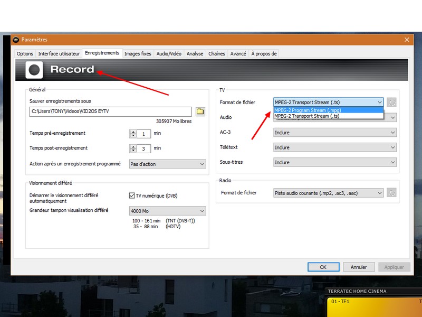
Task: Open the Images fixes tab
Action: (x=138, y=54)
